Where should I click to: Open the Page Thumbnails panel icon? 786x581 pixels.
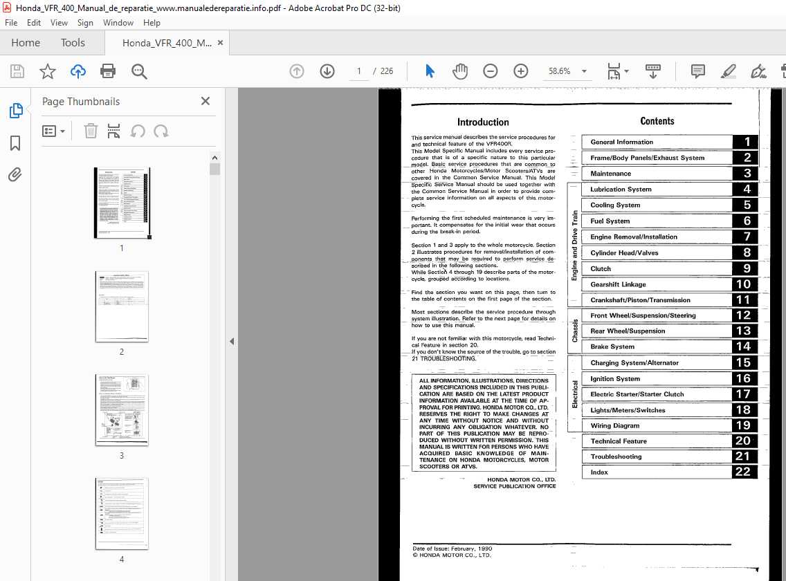tap(15, 110)
